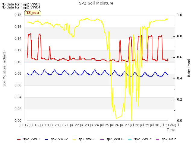Screen dimensions: 193x145
Task: Click the 0.00 left axis value
Action: (x=18, y=121)
